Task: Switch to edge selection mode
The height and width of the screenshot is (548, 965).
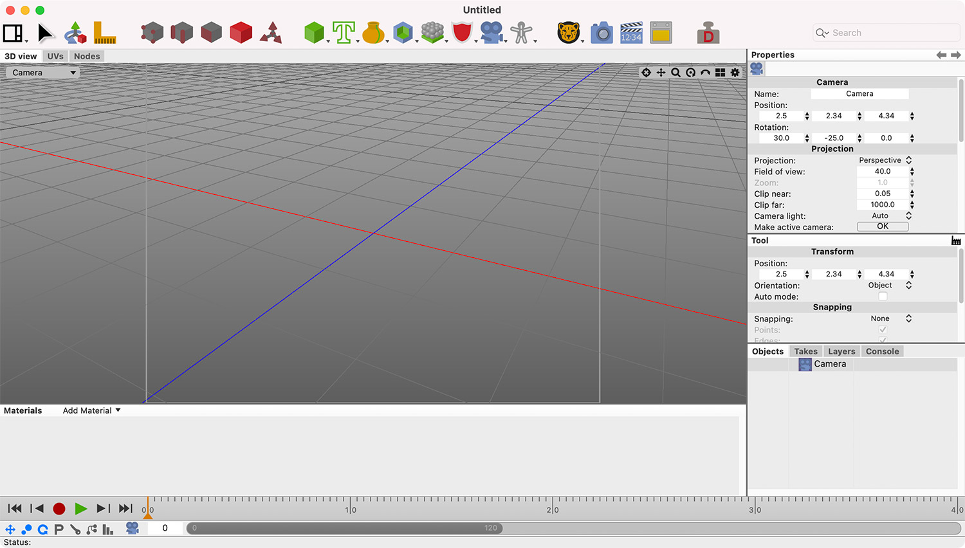Action: click(181, 32)
